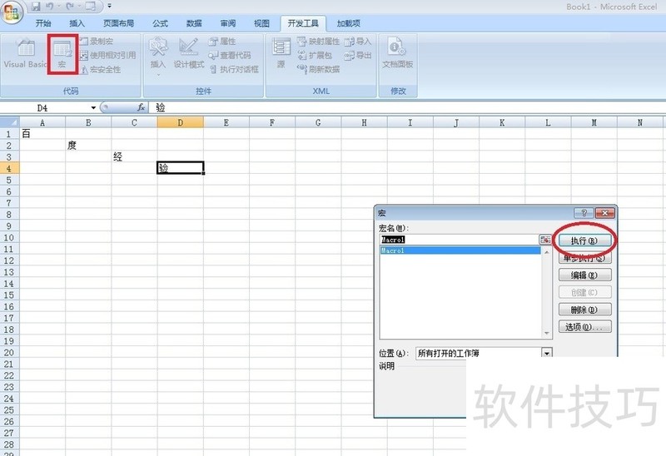Select column A header
666x456 pixels.
[42, 122]
